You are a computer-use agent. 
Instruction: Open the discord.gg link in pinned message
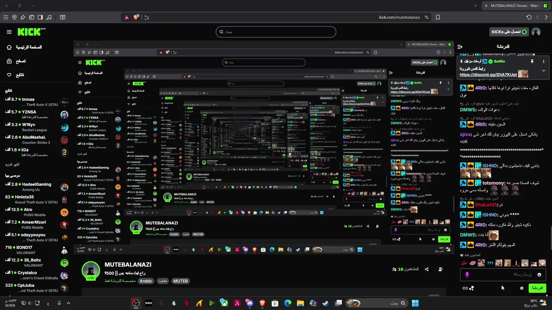click(x=488, y=74)
